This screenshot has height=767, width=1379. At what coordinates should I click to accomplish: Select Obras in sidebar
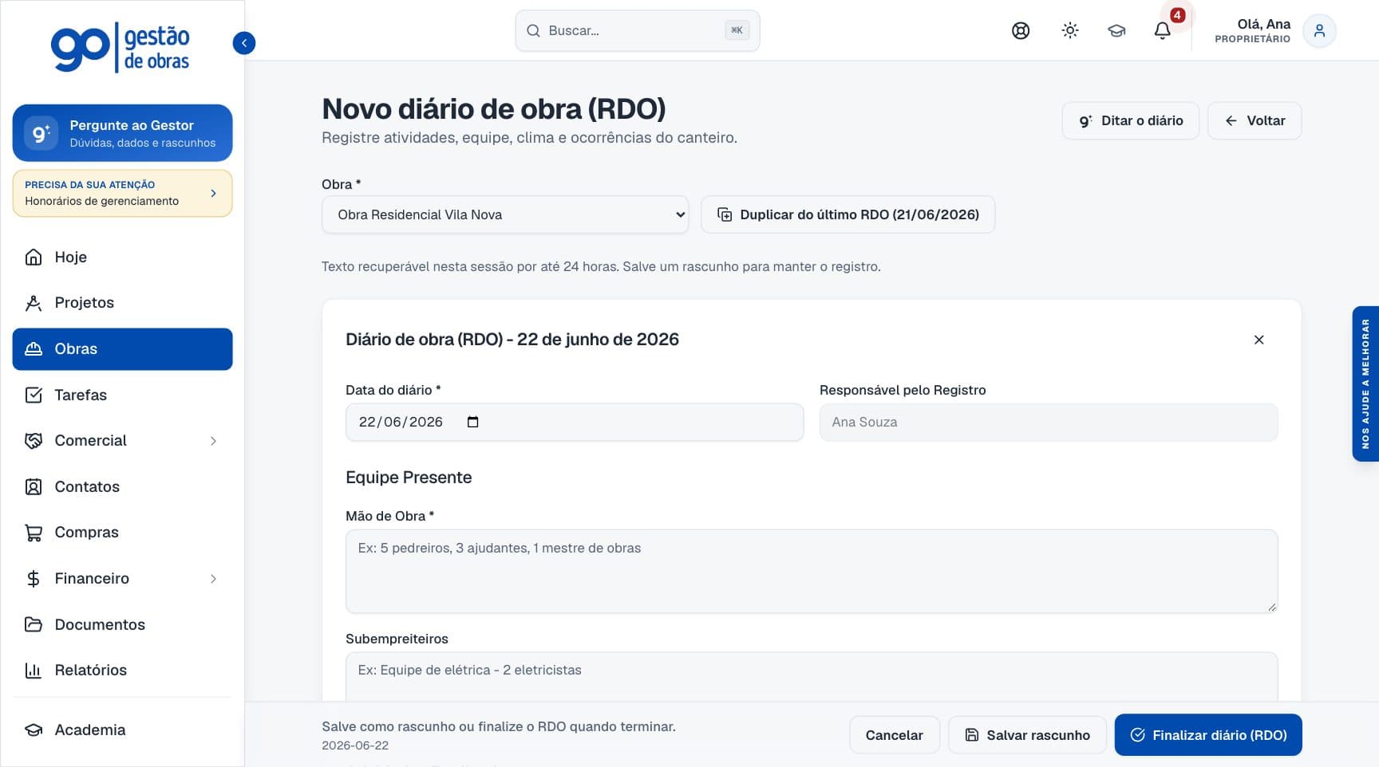pos(122,349)
